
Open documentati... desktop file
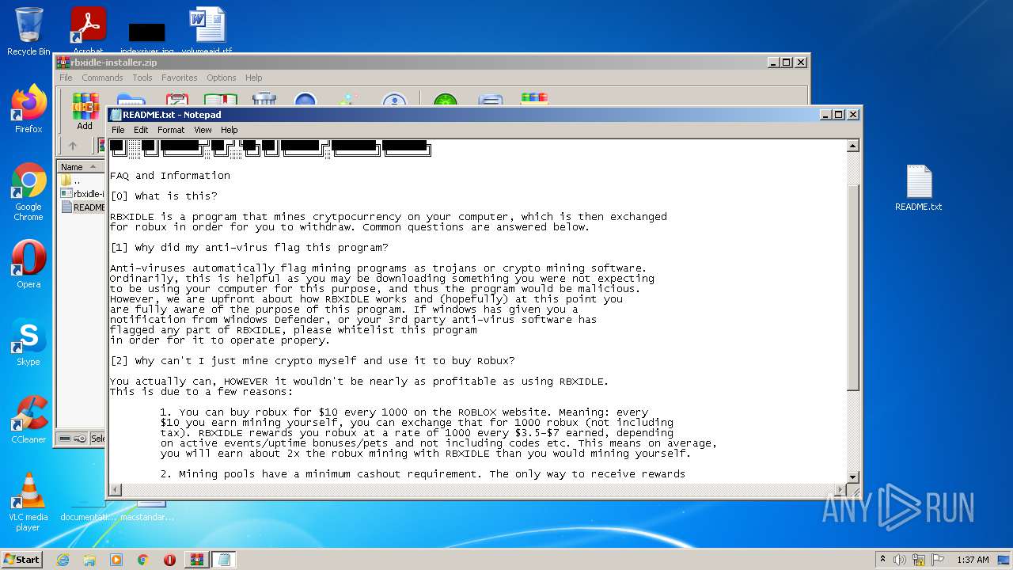click(88, 511)
